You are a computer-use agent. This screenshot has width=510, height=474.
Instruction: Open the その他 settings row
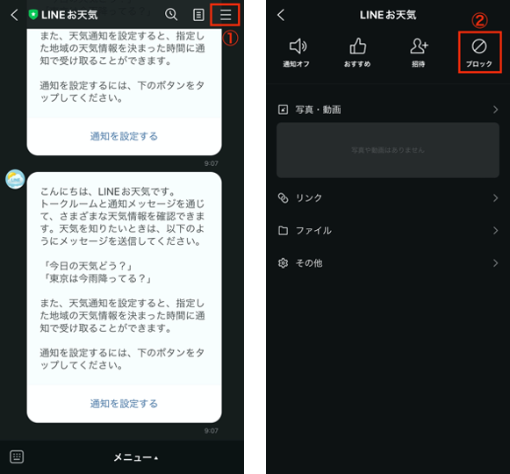pos(388,262)
